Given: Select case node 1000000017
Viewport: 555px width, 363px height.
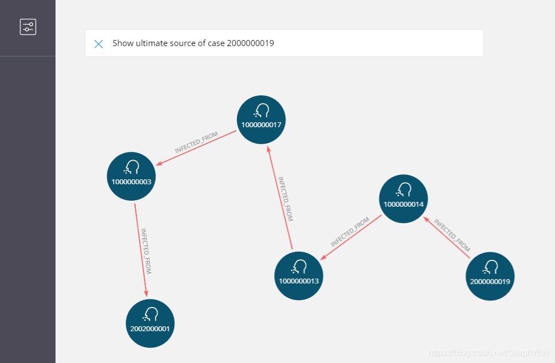Looking at the screenshot, I should click(261, 119).
